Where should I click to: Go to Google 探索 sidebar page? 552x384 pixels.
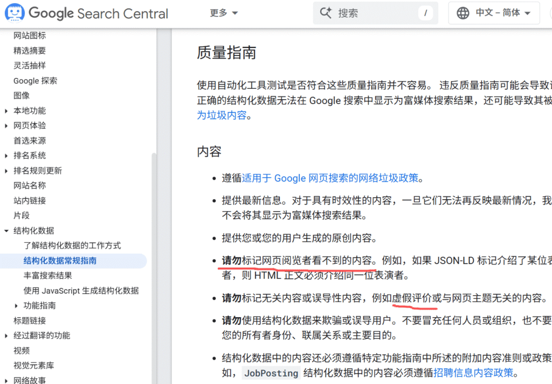click(x=35, y=81)
